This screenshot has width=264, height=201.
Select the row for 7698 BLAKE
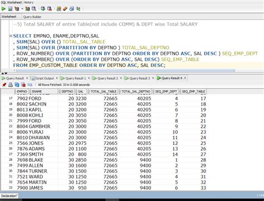point(104,160)
